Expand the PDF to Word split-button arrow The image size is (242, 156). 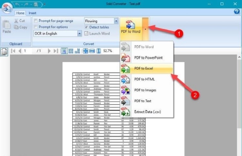(146, 29)
